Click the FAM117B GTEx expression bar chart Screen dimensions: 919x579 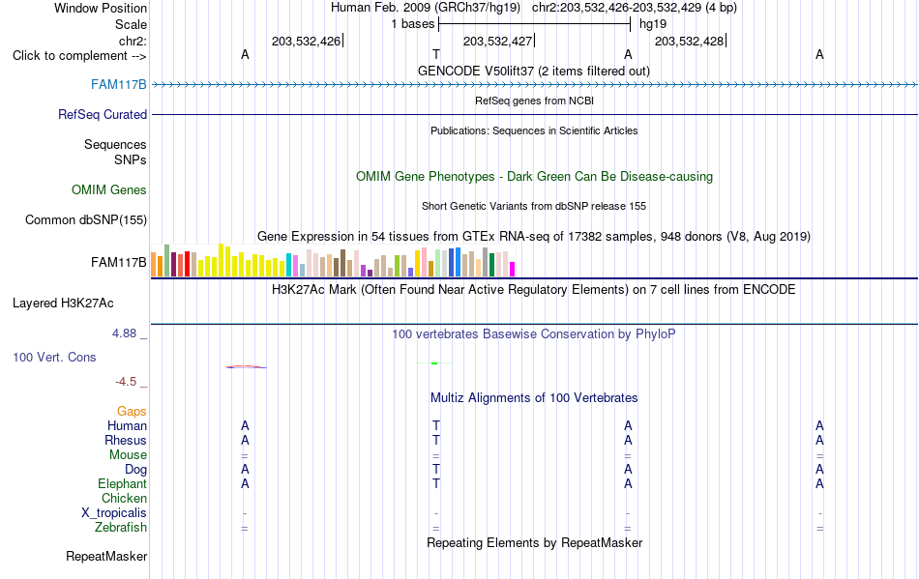(x=333, y=261)
